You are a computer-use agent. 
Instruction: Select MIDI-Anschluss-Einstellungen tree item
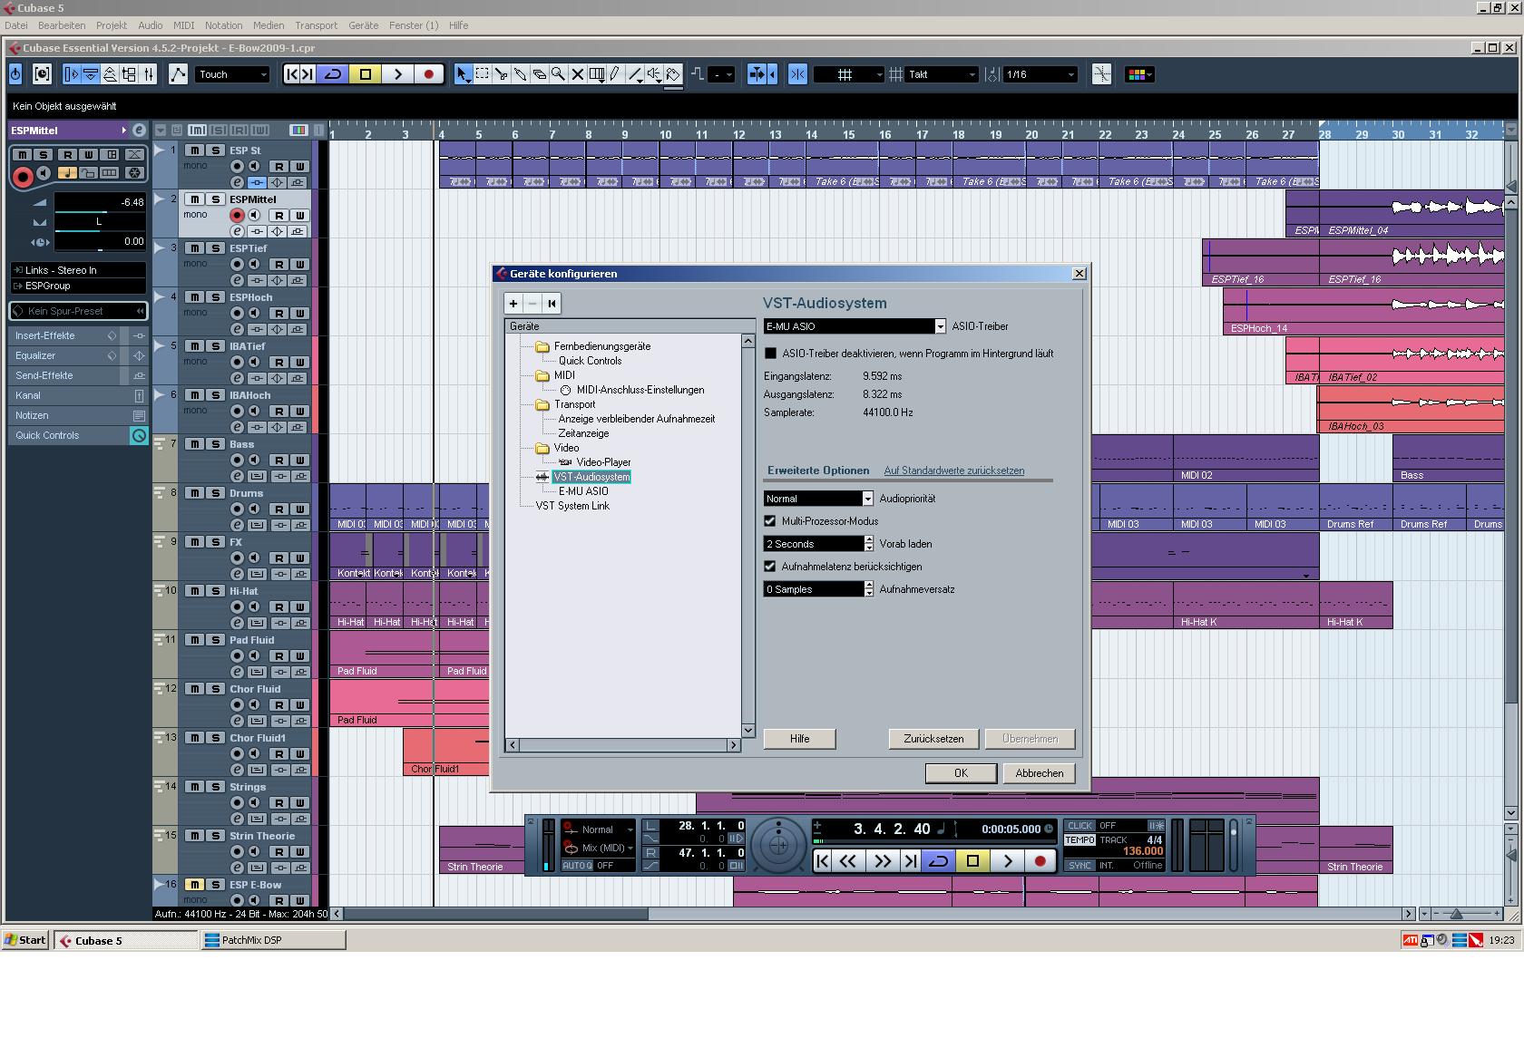point(640,390)
